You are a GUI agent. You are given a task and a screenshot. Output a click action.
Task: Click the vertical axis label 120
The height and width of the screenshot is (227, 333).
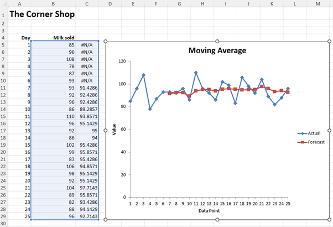coord(122,61)
